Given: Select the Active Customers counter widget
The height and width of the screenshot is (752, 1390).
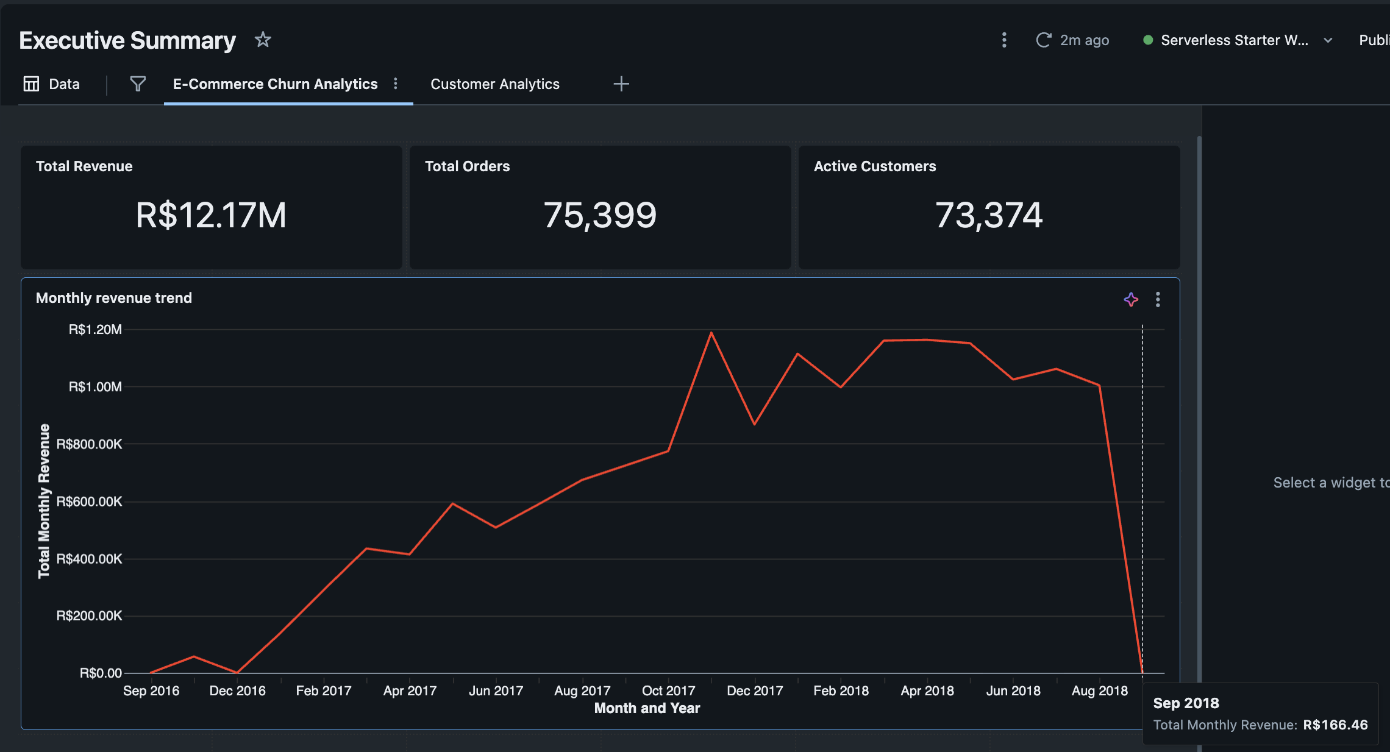Looking at the screenshot, I should [x=989, y=207].
